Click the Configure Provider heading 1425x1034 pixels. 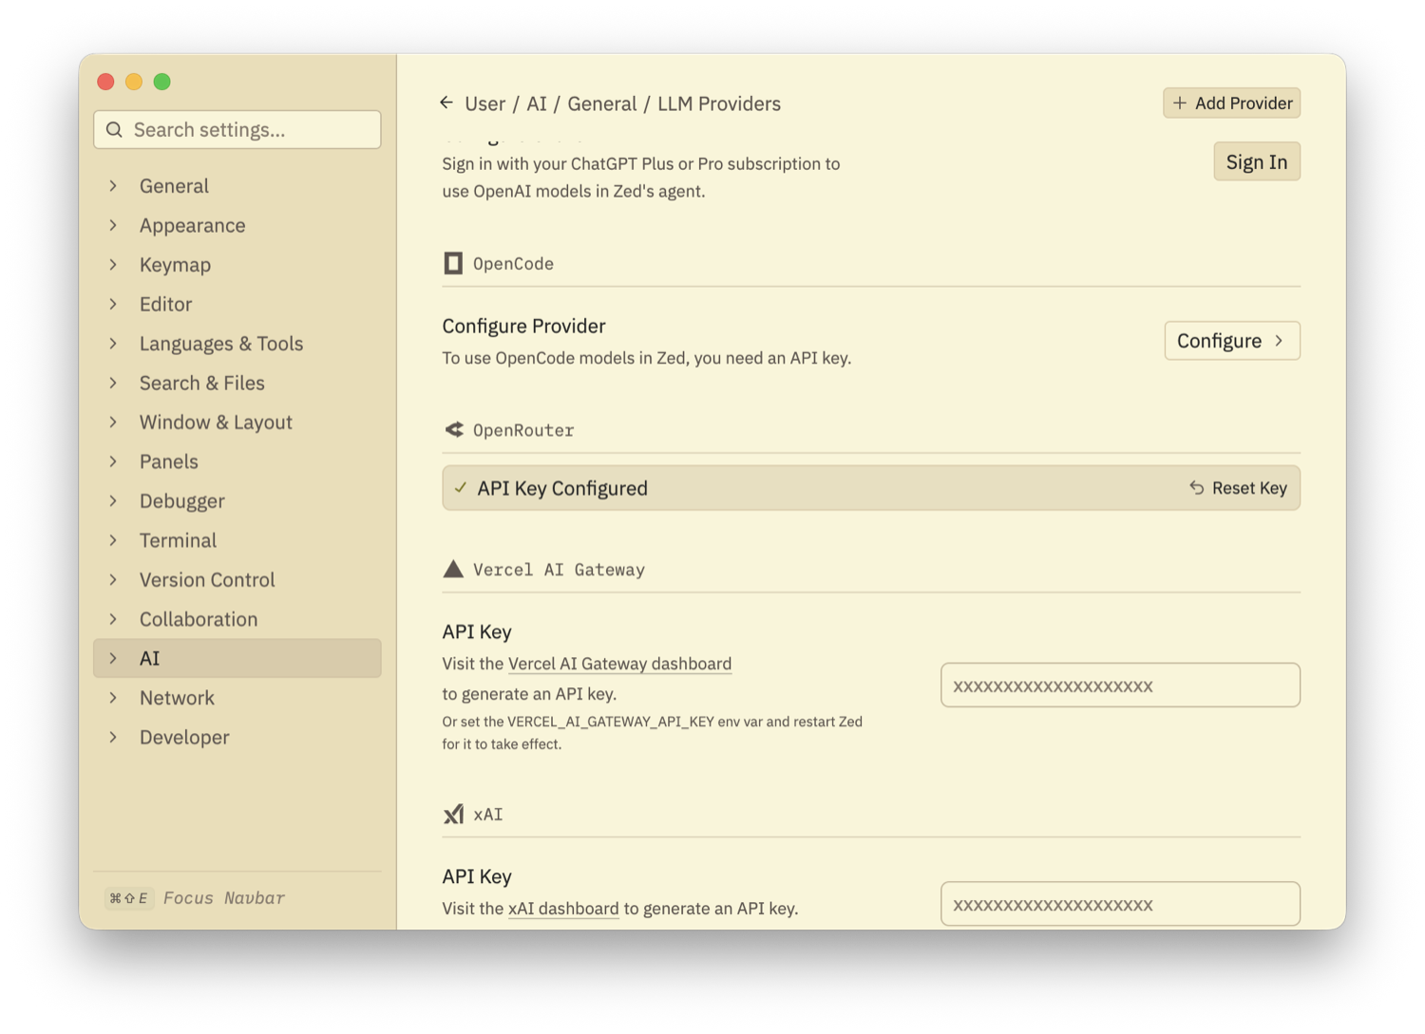click(523, 326)
